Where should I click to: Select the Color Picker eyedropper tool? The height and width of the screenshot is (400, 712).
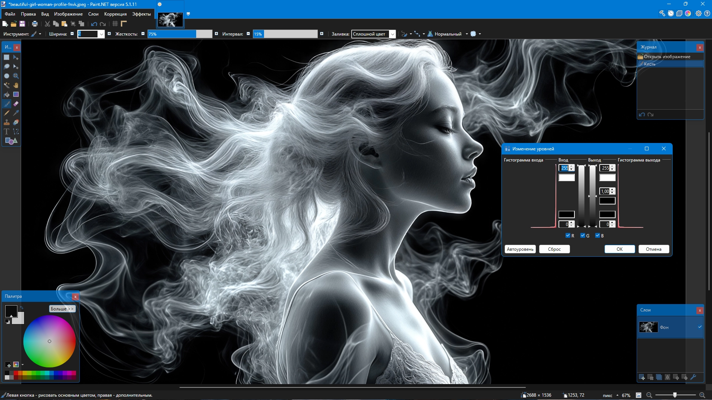tap(16, 113)
